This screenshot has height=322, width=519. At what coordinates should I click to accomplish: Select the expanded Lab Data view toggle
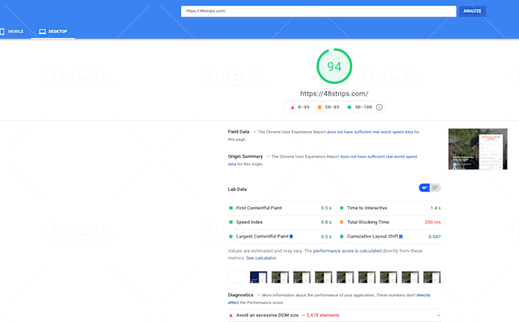[435, 188]
